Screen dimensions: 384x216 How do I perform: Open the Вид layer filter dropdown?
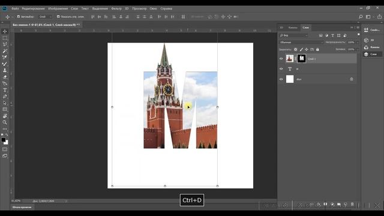(x=293, y=35)
